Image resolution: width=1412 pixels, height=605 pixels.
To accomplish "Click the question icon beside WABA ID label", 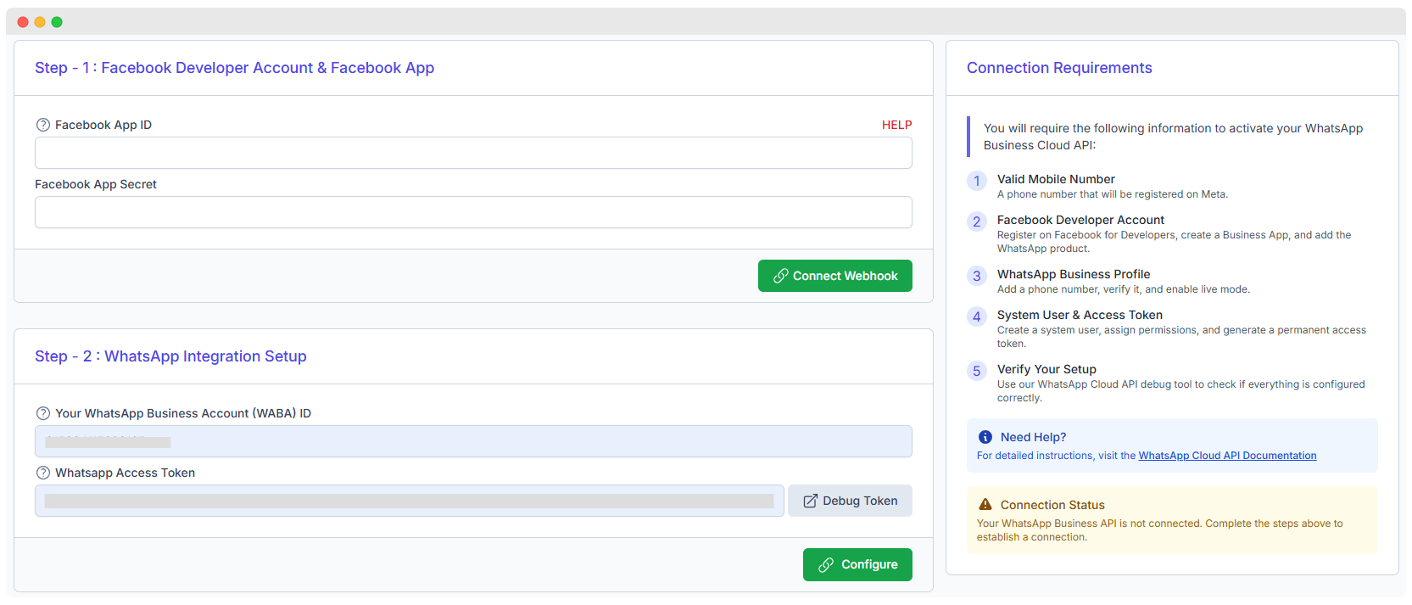I will click(x=43, y=413).
